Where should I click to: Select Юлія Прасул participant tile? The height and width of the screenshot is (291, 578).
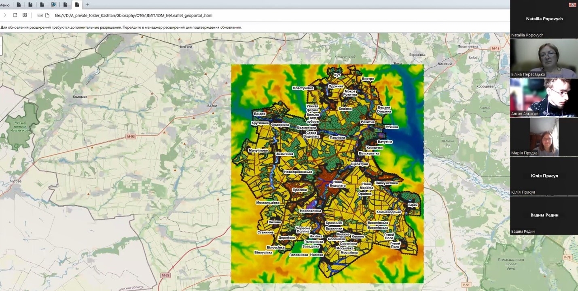click(x=544, y=176)
